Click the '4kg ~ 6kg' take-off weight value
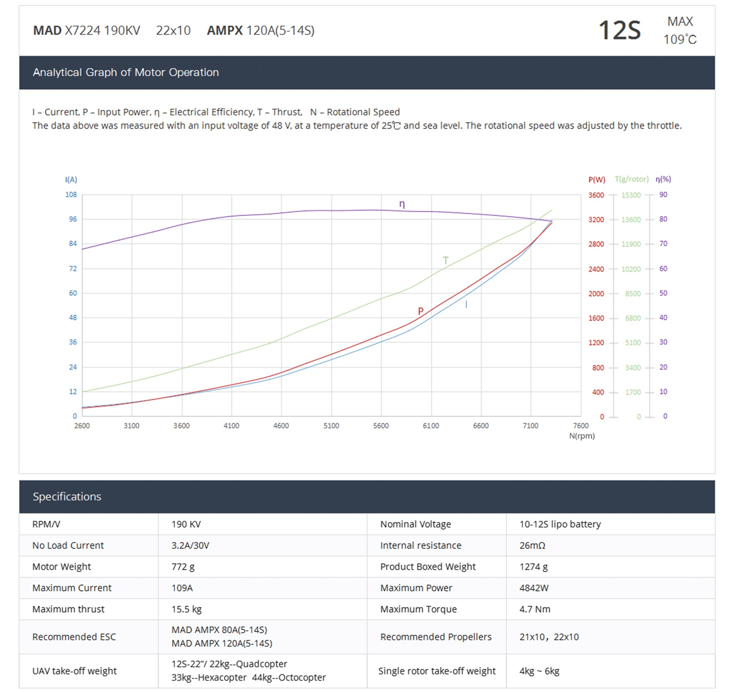This screenshot has width=735, height=692. 539,671
